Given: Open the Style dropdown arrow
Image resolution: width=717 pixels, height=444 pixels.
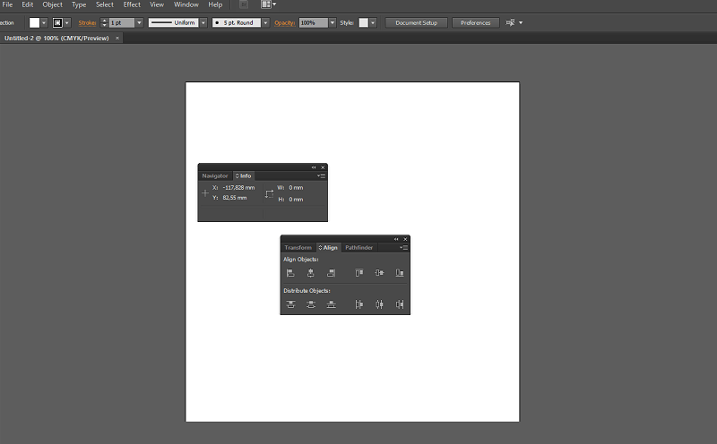Looking at the screenshot, I should pos(373,23).
